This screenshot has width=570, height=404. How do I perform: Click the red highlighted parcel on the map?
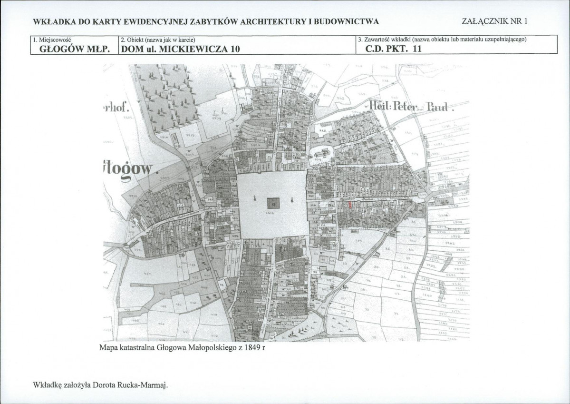click(x=350, y=205)
